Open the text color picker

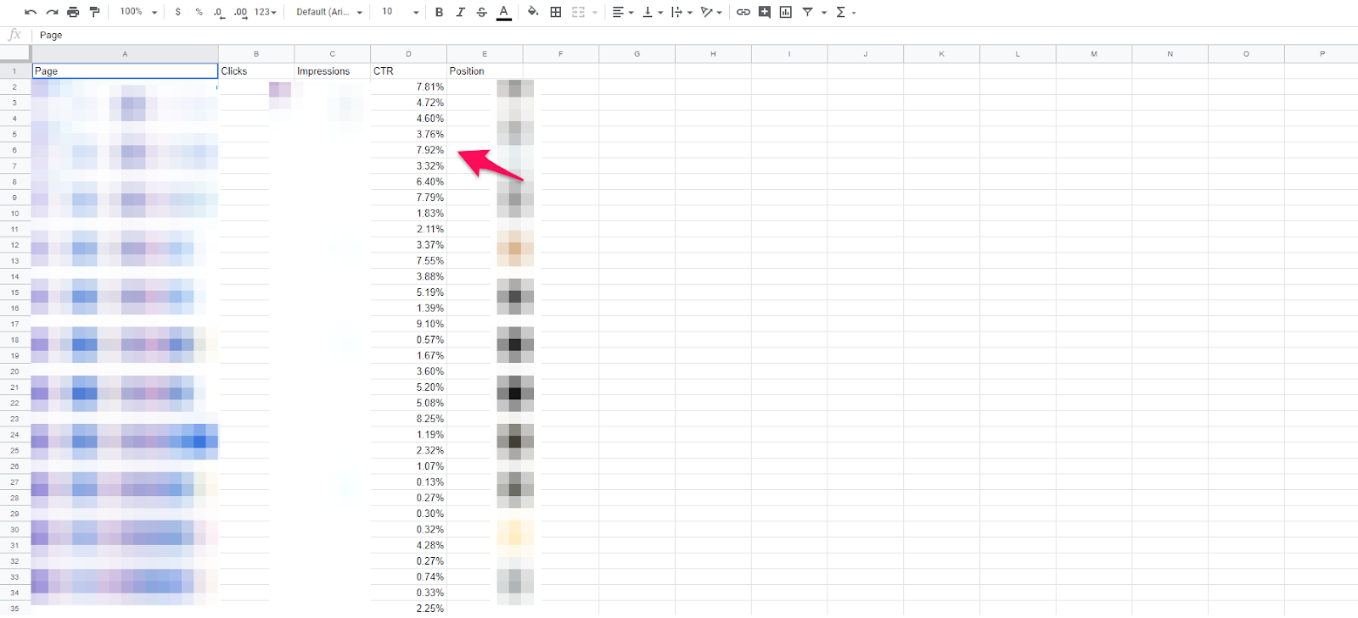point(503,12)
